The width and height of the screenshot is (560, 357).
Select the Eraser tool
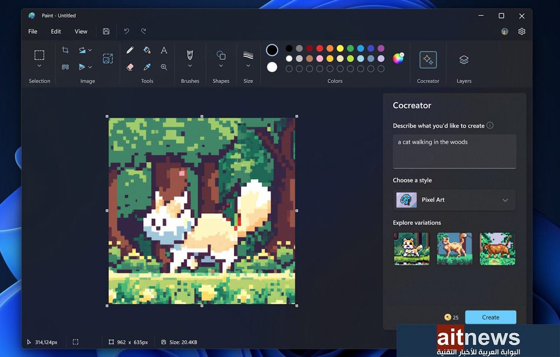click(x=130, y=67)
